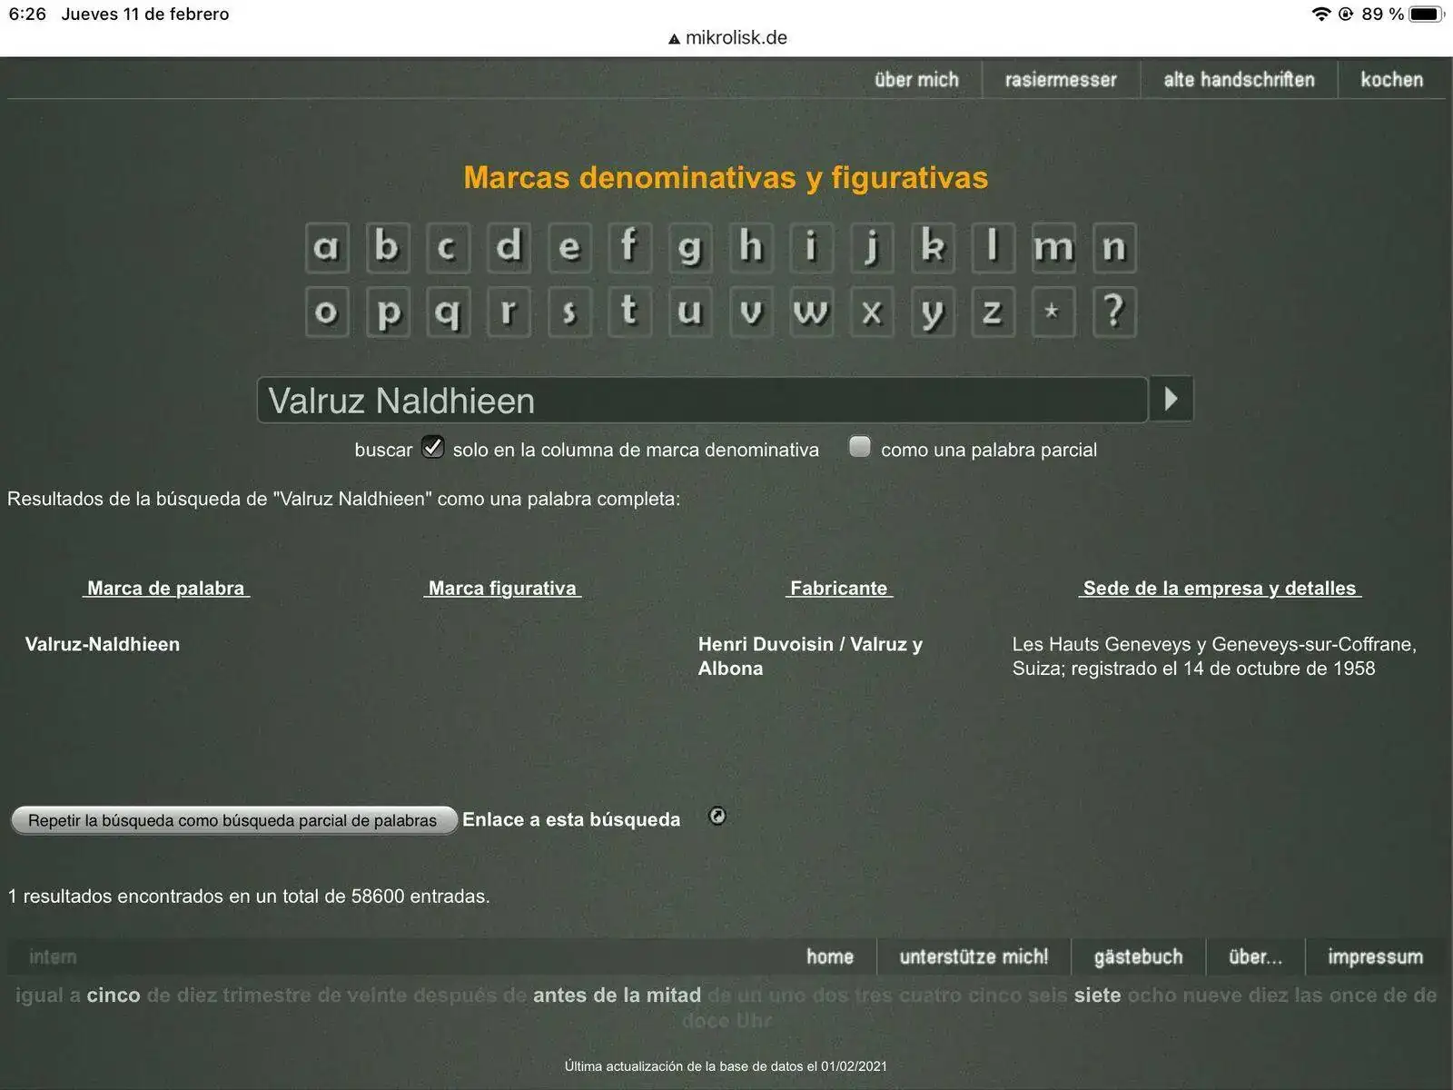Open the letter q index
The image size is (1453, 1090).
point(447,312)
